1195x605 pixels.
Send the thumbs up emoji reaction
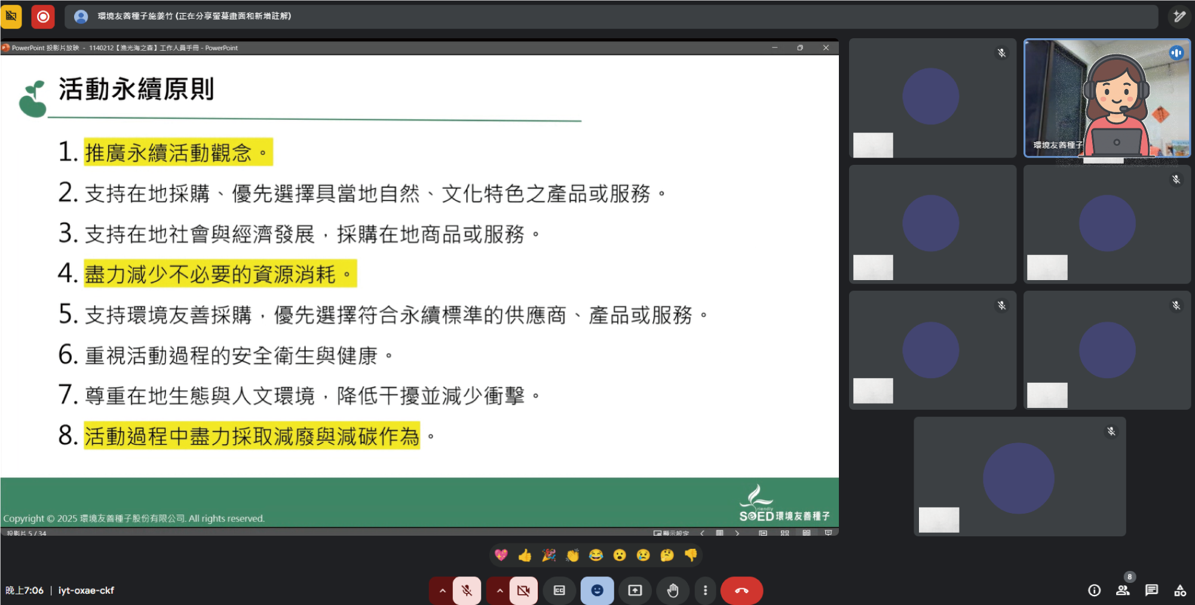tap(525, 555)
